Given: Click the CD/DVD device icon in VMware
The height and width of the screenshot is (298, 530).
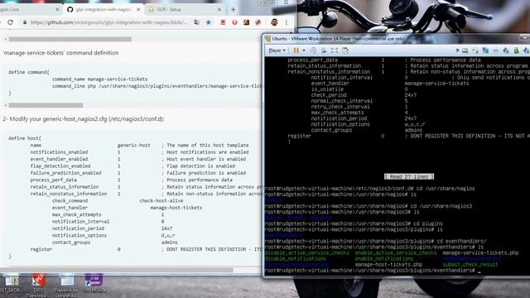Looking at the screenshot, I should pos(475,50).
